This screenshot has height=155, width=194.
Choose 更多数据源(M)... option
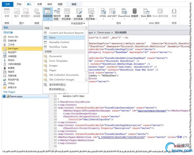click(66, 89)
